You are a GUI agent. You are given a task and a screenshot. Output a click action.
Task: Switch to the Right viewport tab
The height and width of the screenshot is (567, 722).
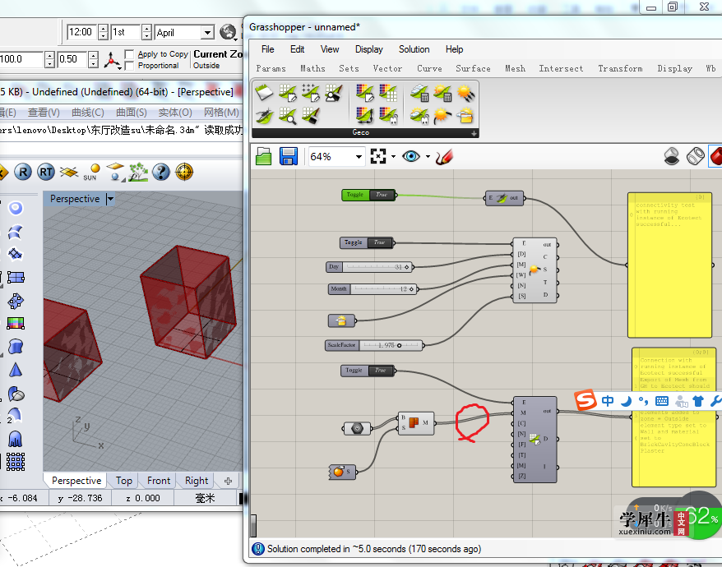pos(197,481)
